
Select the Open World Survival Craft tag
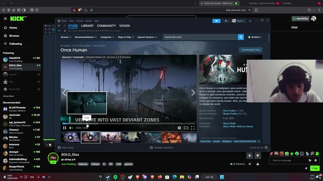[245, 141]
